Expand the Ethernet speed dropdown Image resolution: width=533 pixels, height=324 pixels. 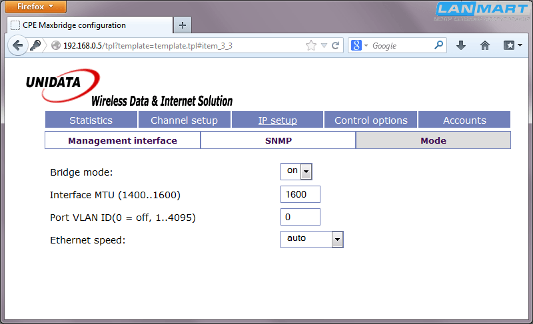coord(337,240)
